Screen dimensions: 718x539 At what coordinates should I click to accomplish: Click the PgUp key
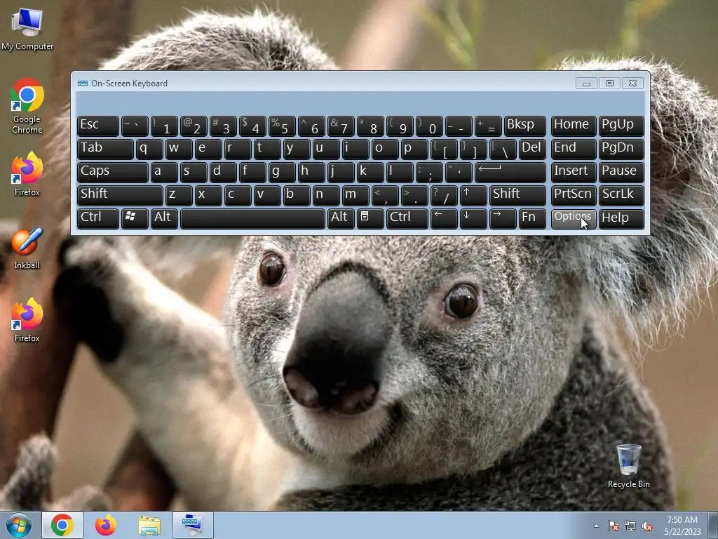[621, 126]
